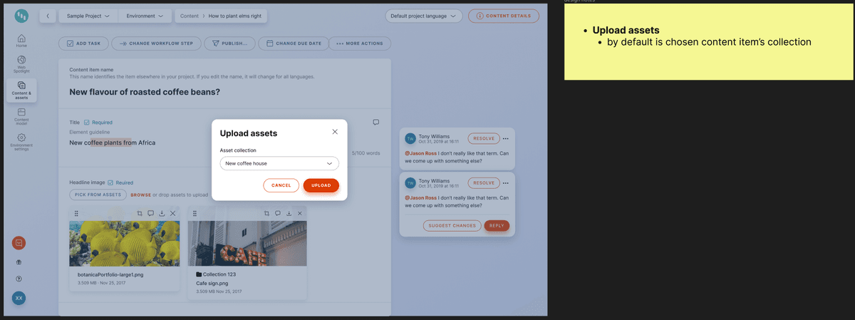
Task: Open the More Actions menu
Action: click(x=360, y=43)
